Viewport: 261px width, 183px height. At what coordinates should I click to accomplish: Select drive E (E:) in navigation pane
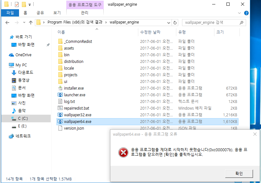(19, 126)
